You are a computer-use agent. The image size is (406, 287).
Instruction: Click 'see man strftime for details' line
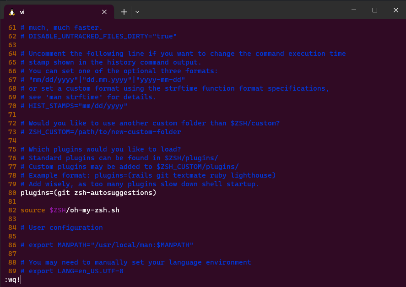tap(88, 97)
